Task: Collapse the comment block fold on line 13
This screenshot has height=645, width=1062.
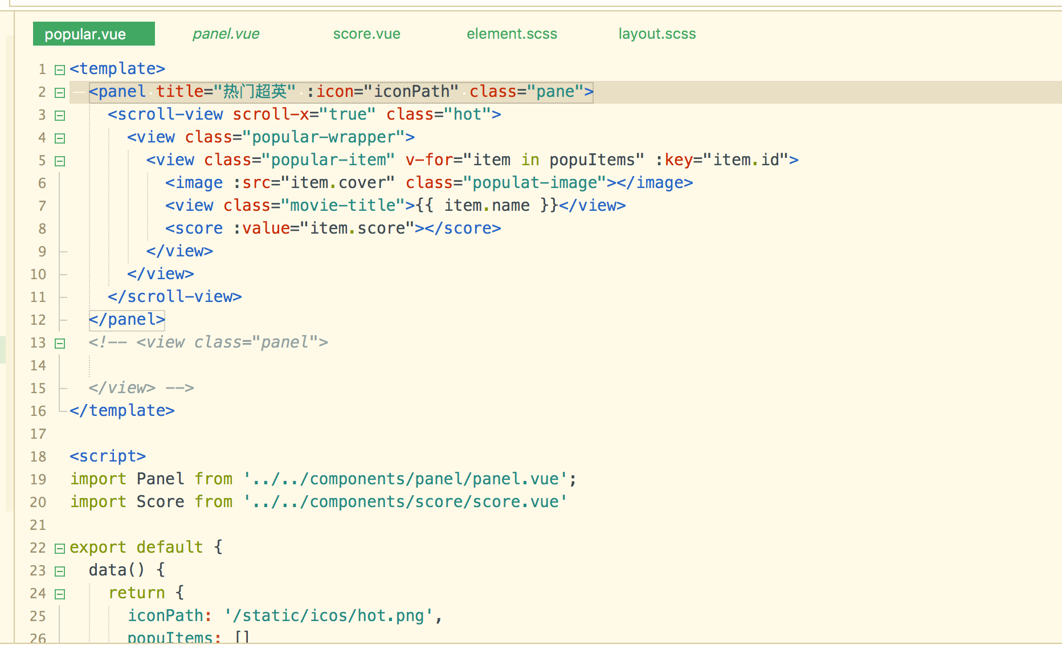Action: coord(60,344)
